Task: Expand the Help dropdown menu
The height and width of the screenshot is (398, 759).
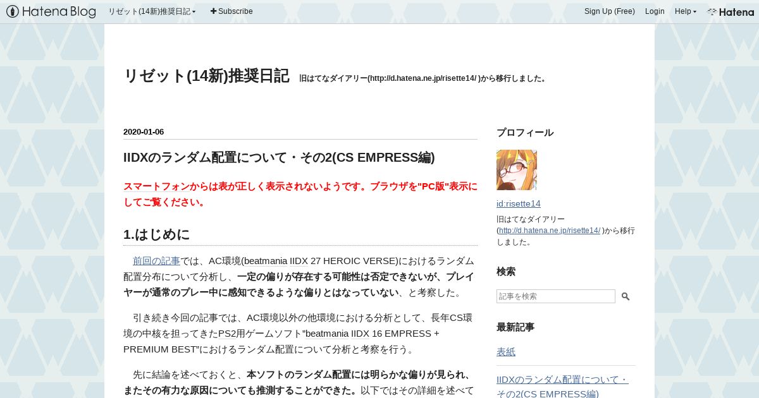Action: coord(686,11)
